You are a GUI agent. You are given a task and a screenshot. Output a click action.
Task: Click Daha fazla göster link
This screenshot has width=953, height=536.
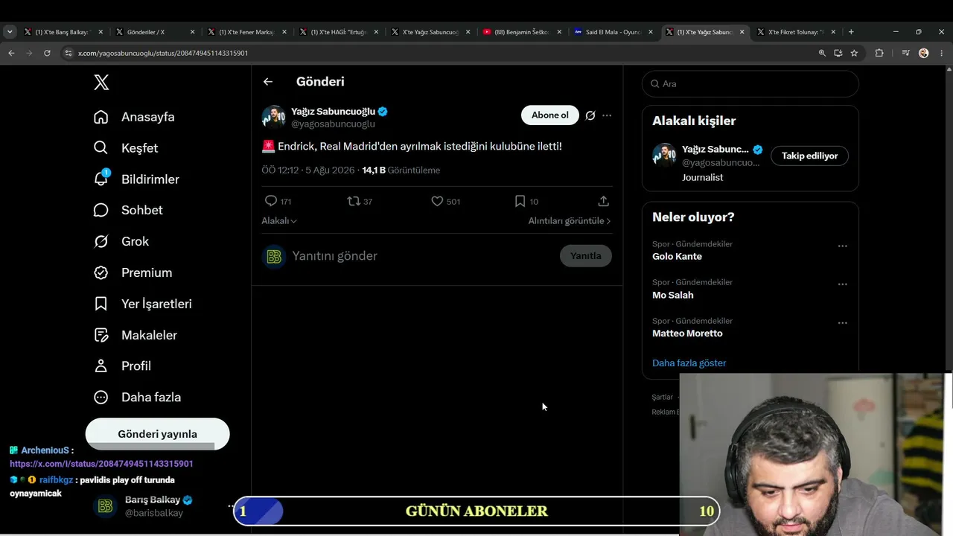pyautogui.click(x=689, y=363)
